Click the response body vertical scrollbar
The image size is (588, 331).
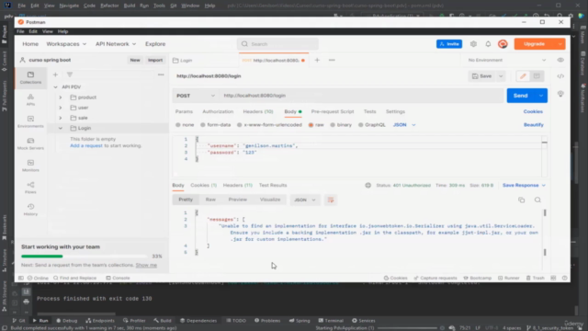click(x=545, y=233)
